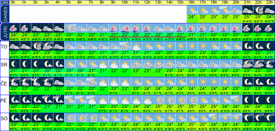Click the SO 18h windy sun icon
This screenshot has width=275, height=131.
[x=214, y=118]
